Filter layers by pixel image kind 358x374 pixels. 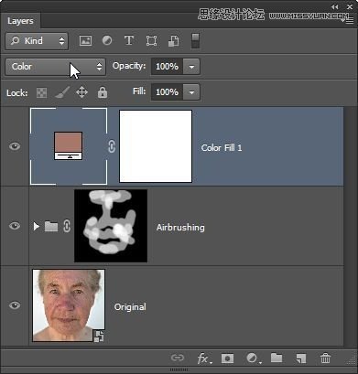pyautogui.click(x=85, y=40)
